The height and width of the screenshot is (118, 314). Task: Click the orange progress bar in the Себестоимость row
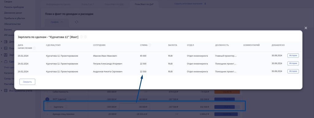(x=227, y=92)
